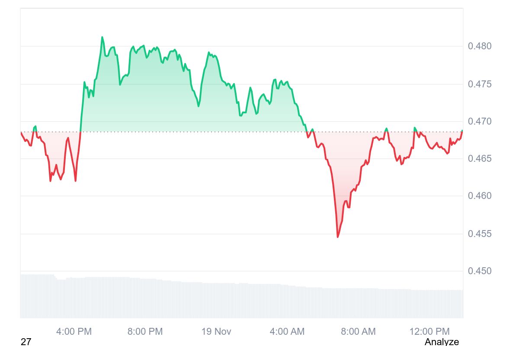Click the 0.450 price axis label
Image resolution: width=519 pixels, height=346 pixels.
click(479, 271)
